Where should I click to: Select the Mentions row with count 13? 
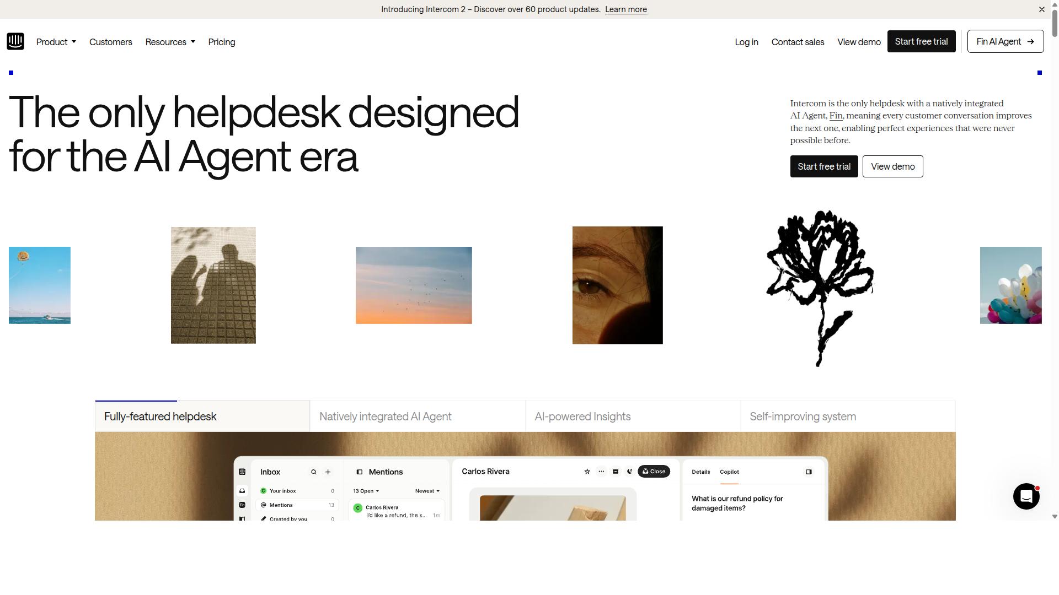tap(297, 505)
